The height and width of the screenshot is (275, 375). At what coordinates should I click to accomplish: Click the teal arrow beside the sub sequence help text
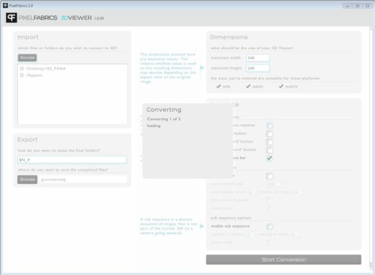point(202,226)
